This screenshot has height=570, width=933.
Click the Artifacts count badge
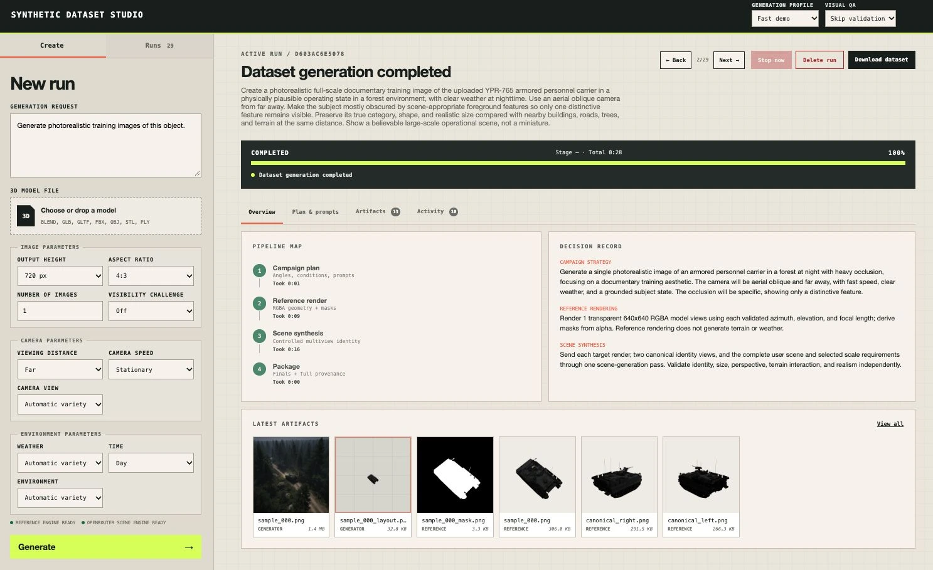click(395, 212)
